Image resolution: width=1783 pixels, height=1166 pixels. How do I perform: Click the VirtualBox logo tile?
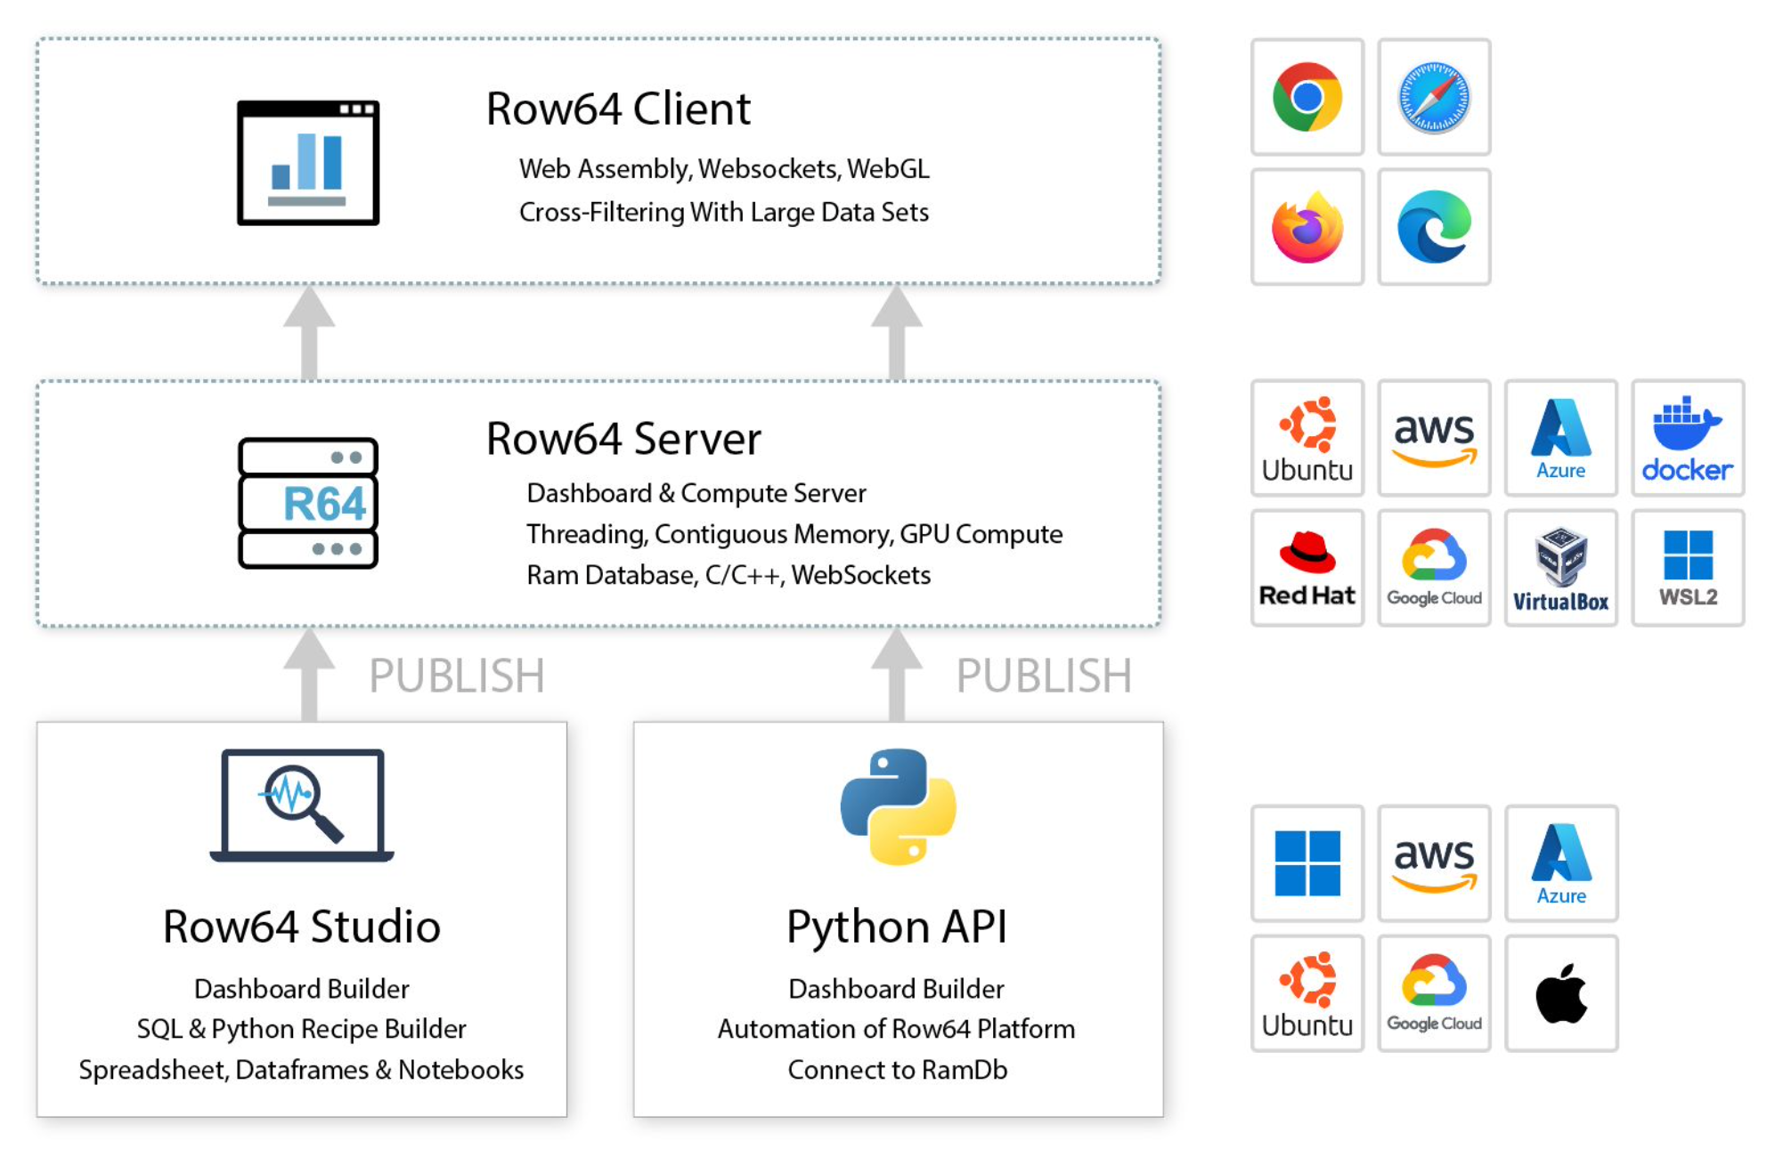(1561, 568)
